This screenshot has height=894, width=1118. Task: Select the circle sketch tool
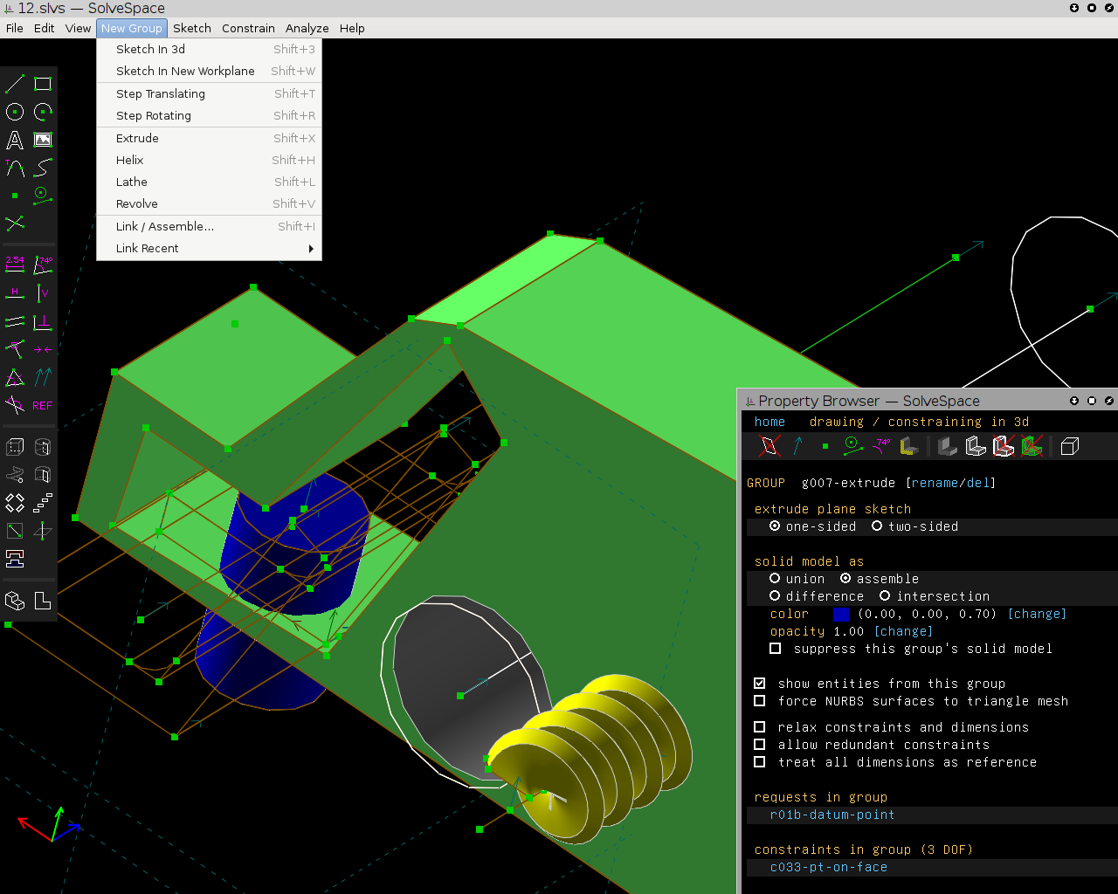(x=15, y=112)
